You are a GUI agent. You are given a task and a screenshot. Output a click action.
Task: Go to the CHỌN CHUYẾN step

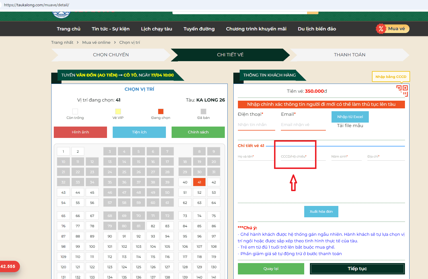click(x=111, y=55)
